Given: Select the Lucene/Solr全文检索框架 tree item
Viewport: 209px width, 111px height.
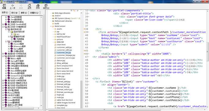Looking at the screenshot, I should [21, 76].
